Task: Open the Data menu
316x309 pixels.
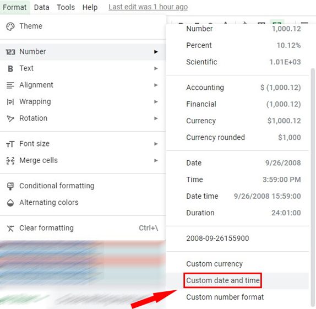Action: click(x=41, y=7)
